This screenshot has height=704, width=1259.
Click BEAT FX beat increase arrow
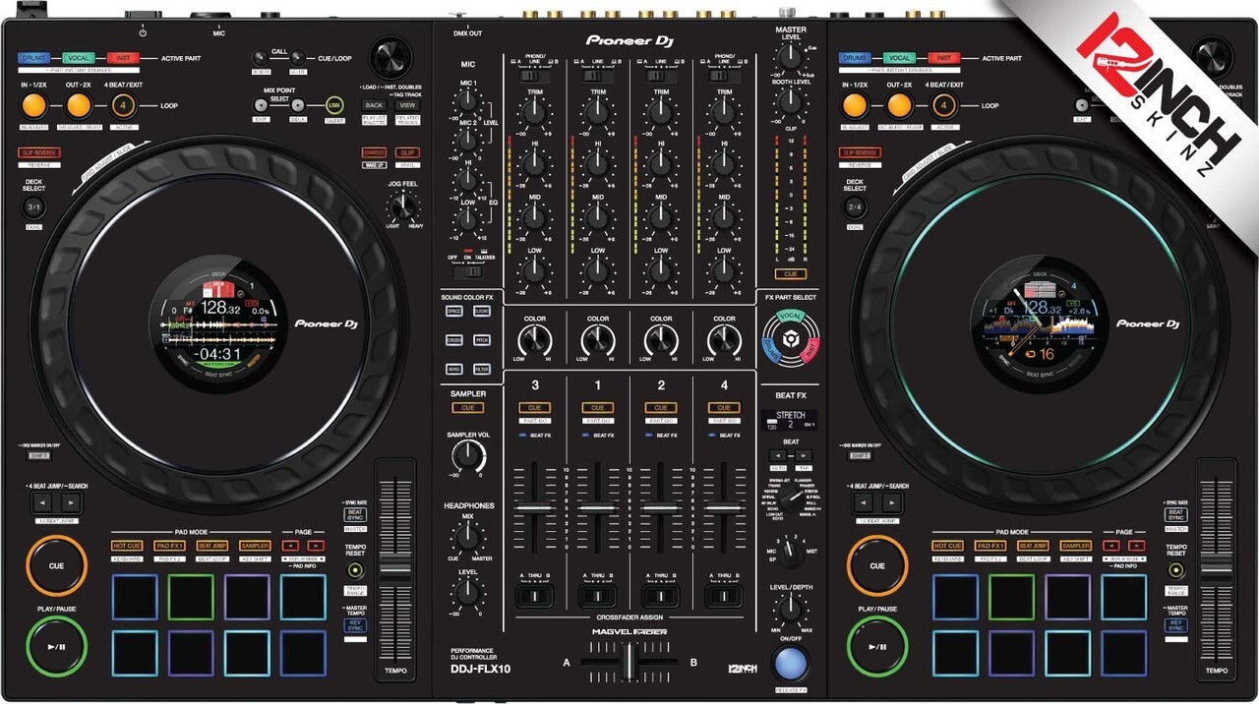804,455
